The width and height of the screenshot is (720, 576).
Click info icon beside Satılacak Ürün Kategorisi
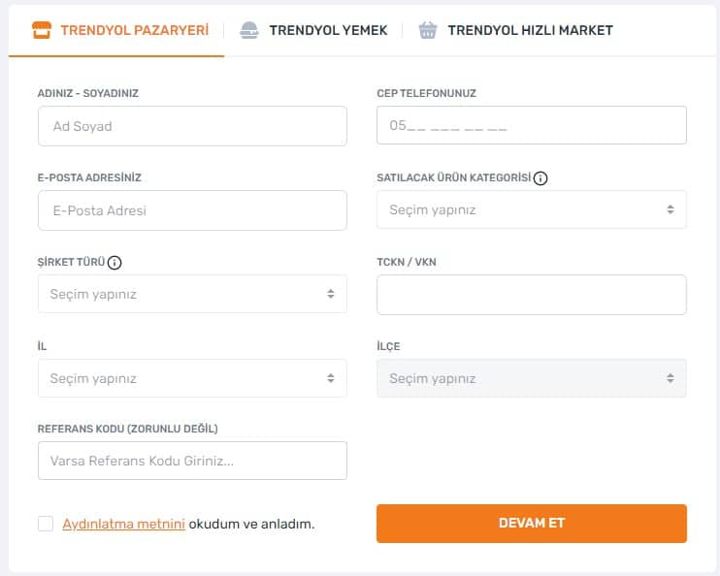[x=541, y=178]
